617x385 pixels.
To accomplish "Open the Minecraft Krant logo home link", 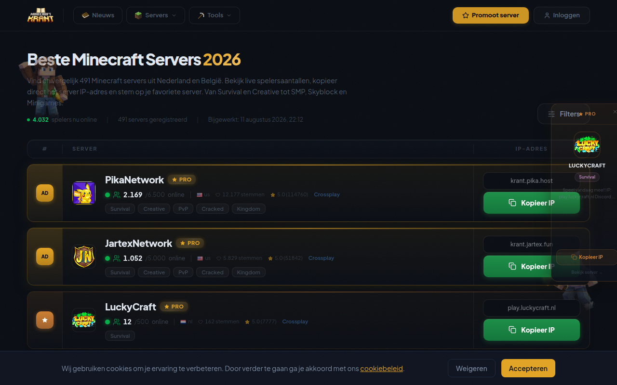I will click(x=40, y=15).
